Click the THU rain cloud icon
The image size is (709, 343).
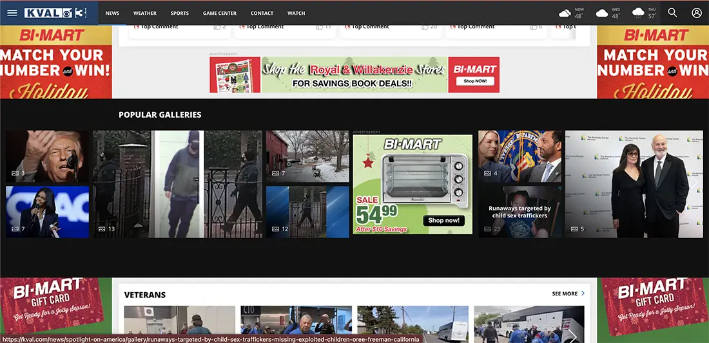coord(638,13)
